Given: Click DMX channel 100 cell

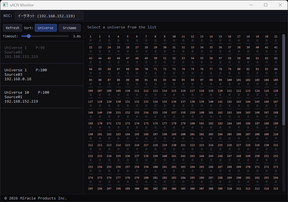Looking at the screenshot, I should (x=230, y=82).
